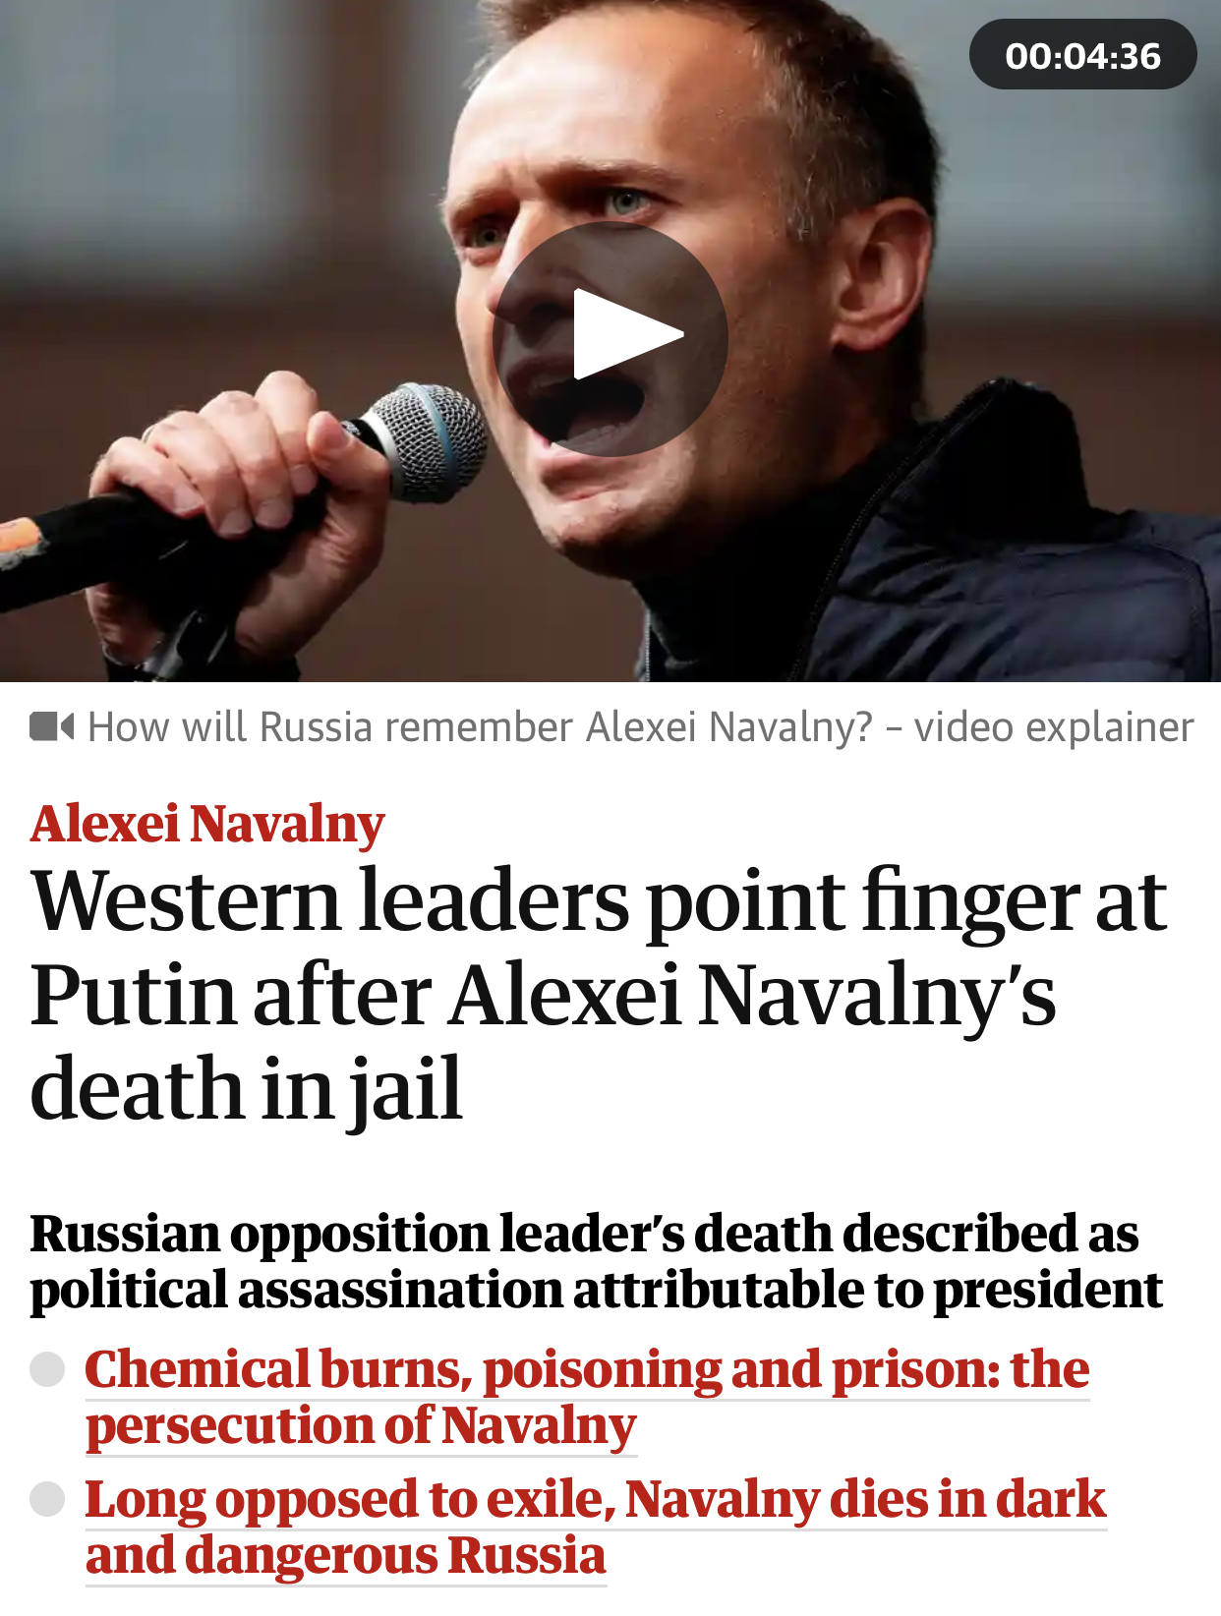
Task: Click the 'persecution of Navalny' link text
Action: (x=361, y=1426)
